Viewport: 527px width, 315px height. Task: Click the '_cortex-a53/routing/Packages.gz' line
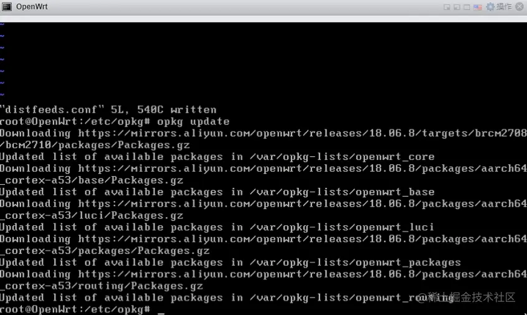click(102, 286)
